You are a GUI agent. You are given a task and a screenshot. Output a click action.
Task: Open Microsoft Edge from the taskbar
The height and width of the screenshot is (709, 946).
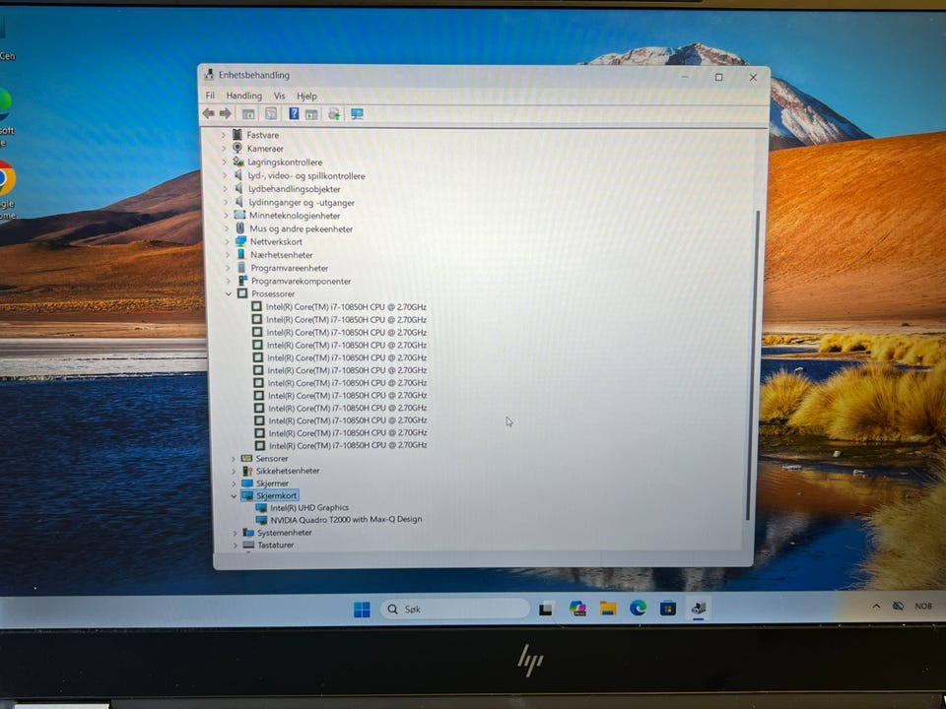click(638, 609)
